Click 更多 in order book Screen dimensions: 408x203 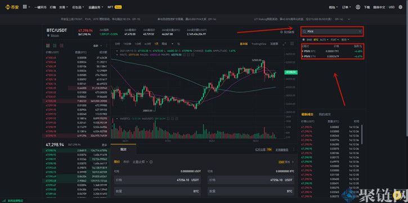(x=104, y=145)
